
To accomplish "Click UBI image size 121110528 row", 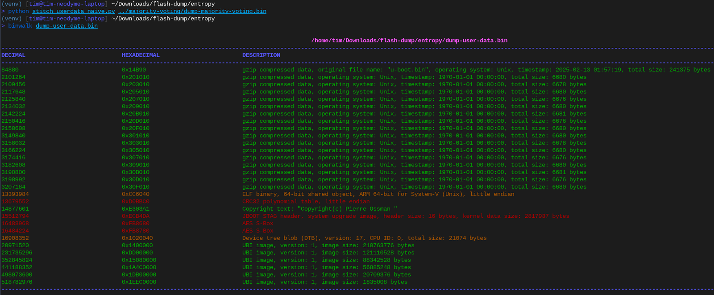I will (x=328, y=253).
